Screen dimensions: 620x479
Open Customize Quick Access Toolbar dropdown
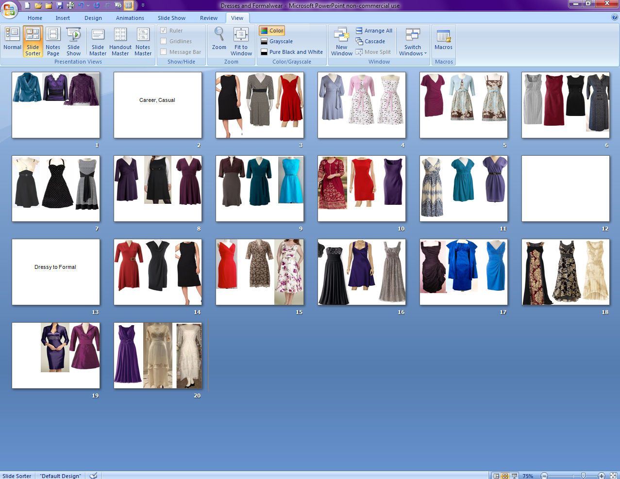click(143, 5)
